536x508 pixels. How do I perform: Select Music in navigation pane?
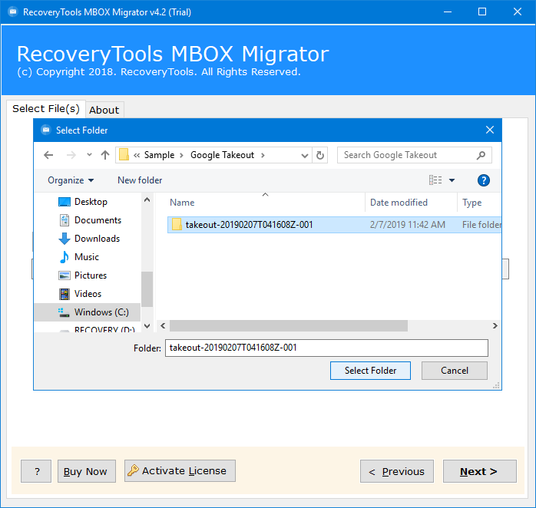point(88,257)
